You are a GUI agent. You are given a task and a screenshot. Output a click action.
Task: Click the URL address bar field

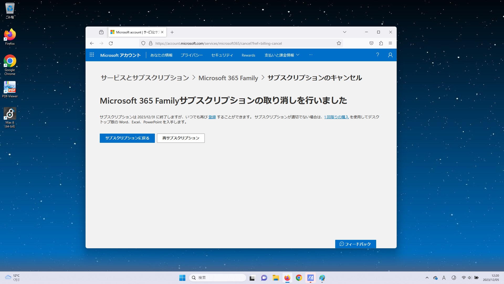pos(236,43)
